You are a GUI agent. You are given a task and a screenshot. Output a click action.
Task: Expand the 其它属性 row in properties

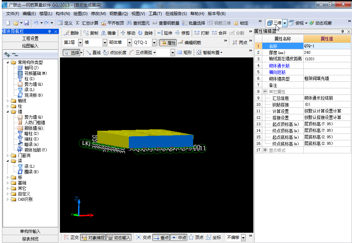(265, 91)
